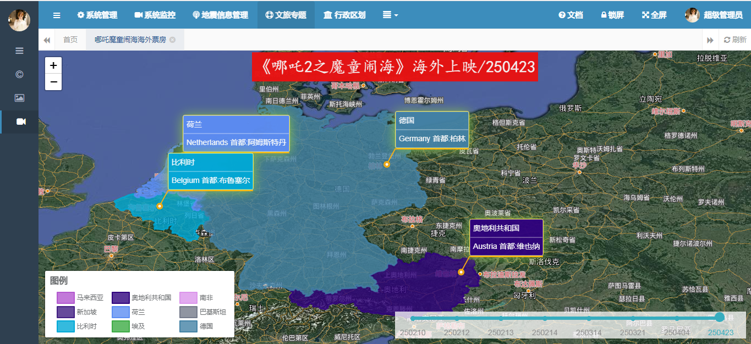The image size is (751, 344).
Task: Click the 荷兰 Netherlands popup
Action: [236, 134]
